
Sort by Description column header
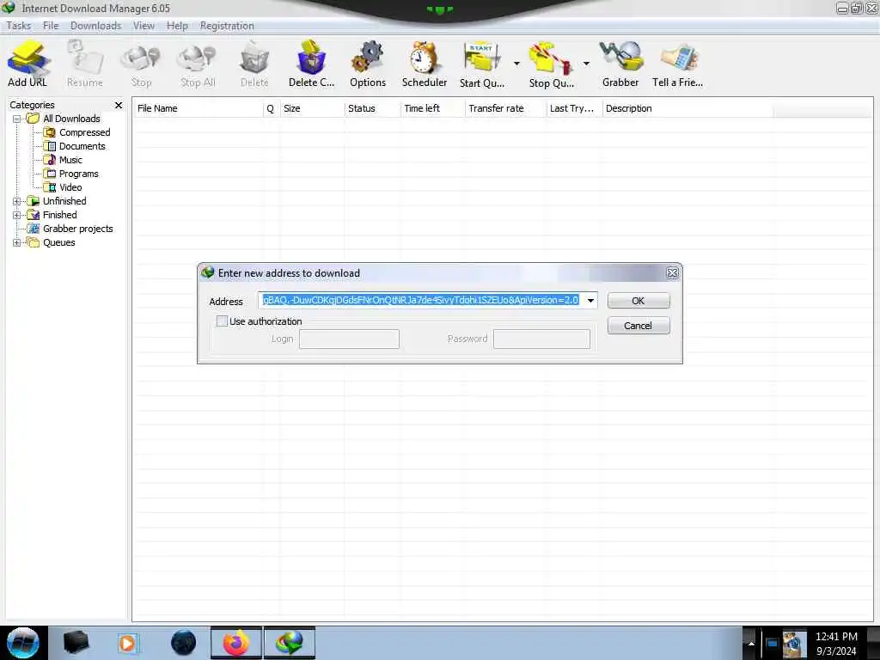(x=687, y=109)
